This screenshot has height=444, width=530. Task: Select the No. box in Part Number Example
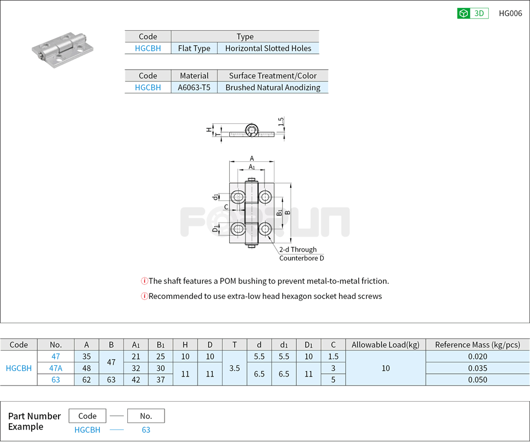[x=146, y=416]
